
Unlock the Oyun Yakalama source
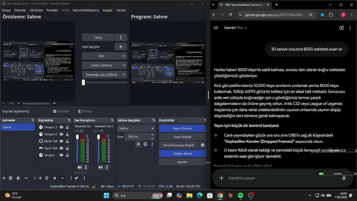(67, 148)
